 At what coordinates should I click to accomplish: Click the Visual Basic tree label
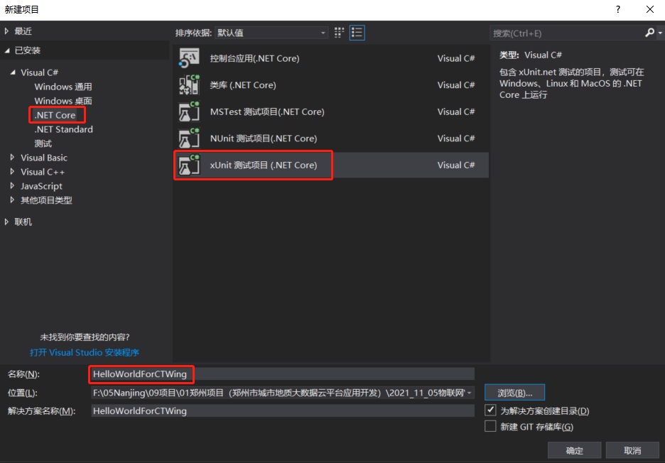(44, 158)
